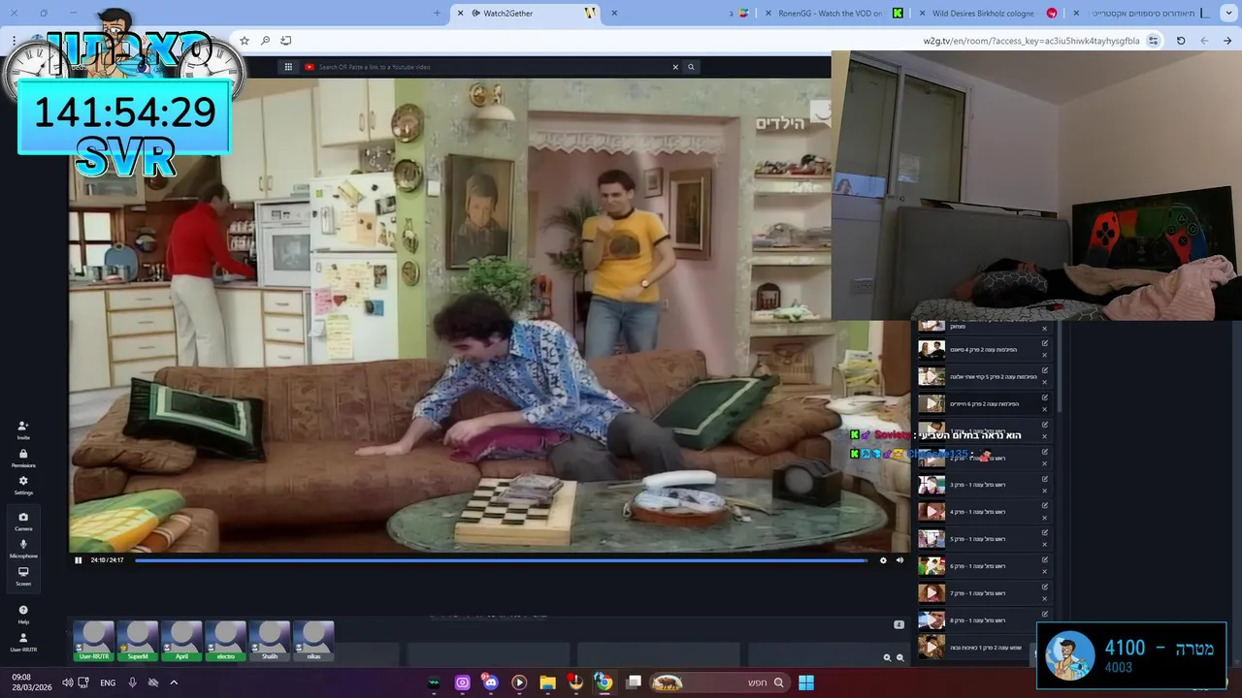The width and height of the screenshot is (1242, 698).
Task: Switch to the Wild Desires Birkholz cologne tab
Action: point(988,13)
